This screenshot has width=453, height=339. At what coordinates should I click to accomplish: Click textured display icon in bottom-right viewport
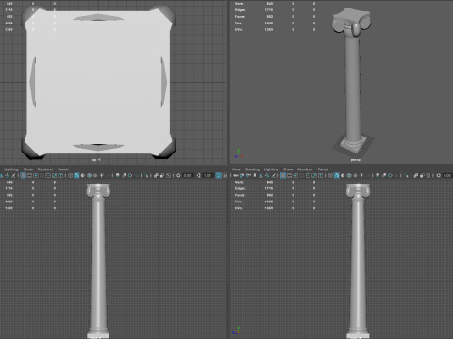coord(355,176)
